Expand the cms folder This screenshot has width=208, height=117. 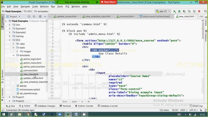point(9,25)
